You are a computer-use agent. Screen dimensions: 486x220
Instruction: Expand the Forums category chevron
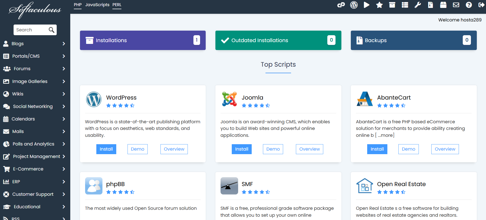64,69
